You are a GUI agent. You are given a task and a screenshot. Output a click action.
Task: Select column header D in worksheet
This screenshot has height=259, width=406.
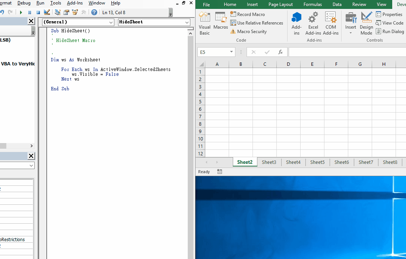288,64
